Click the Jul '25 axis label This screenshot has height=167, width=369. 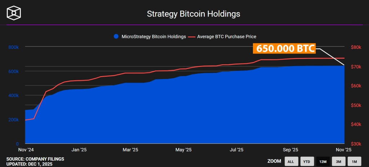(x=237, y=149)
